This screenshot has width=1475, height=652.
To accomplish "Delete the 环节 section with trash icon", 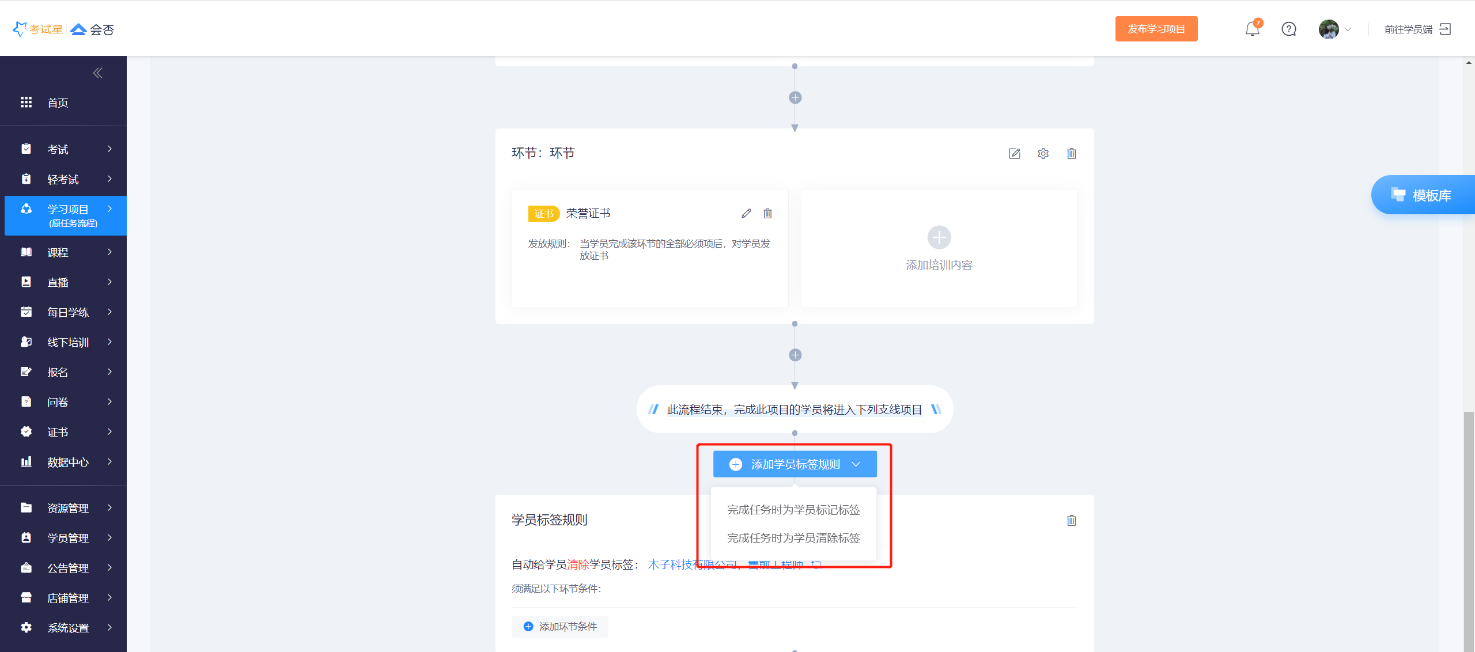I will (x=1071, y=154).
